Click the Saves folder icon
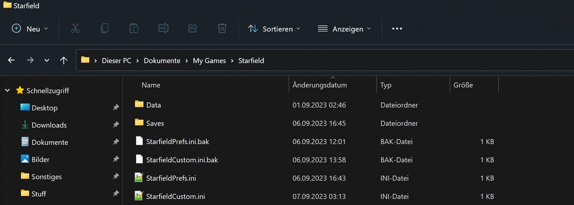574x205 pixels. [139, 123]
